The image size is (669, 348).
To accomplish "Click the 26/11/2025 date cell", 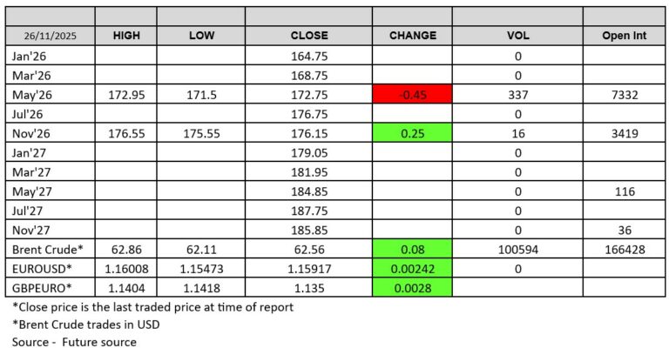I will (x=48, y=36).
